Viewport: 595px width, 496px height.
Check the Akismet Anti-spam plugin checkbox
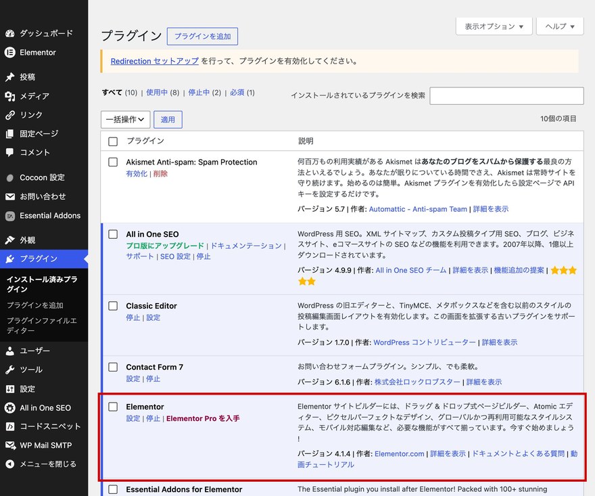113,162
